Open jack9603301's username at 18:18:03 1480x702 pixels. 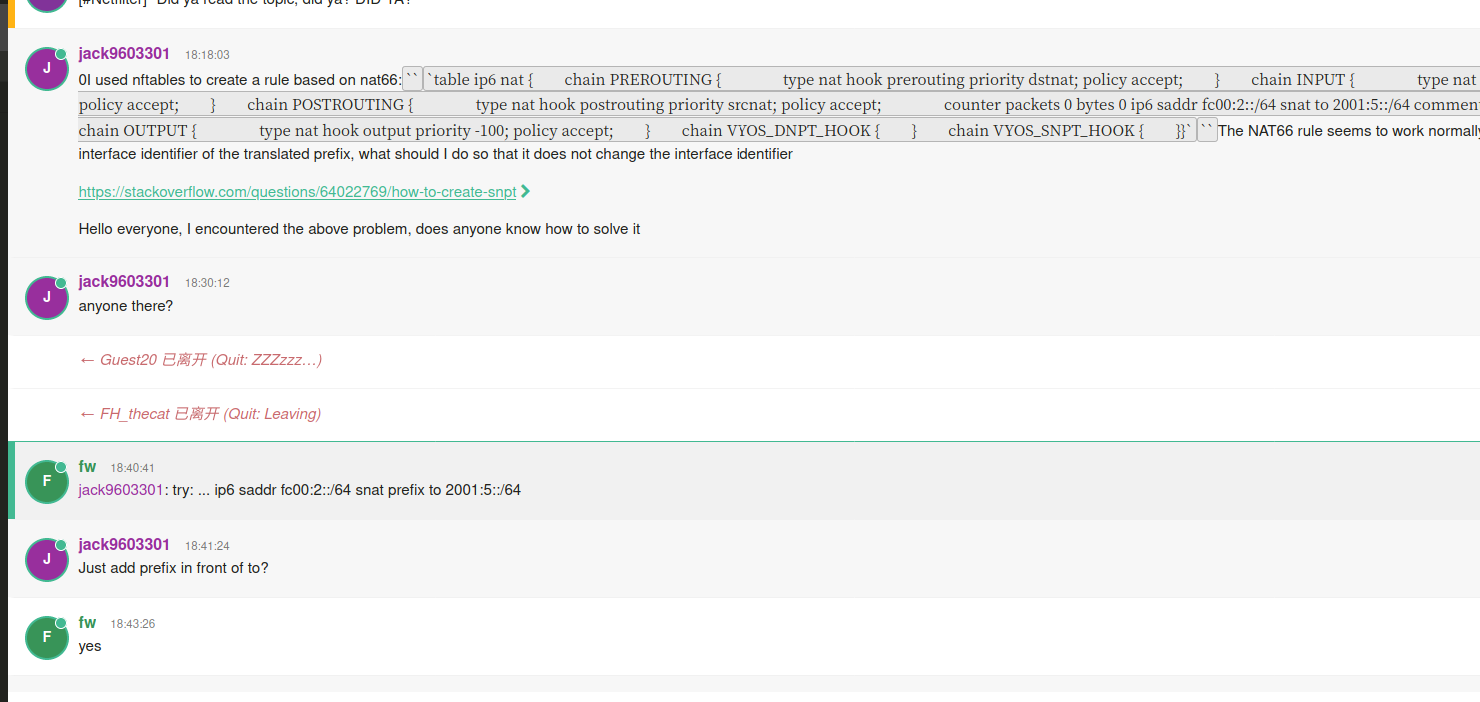coord(124,54)
